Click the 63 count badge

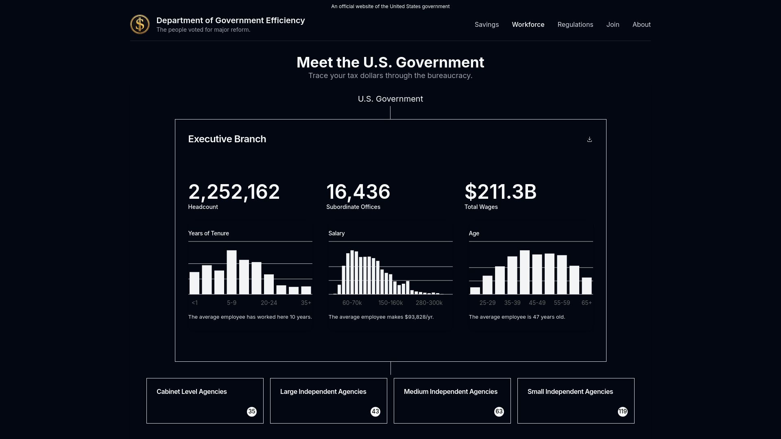point(499,412)
